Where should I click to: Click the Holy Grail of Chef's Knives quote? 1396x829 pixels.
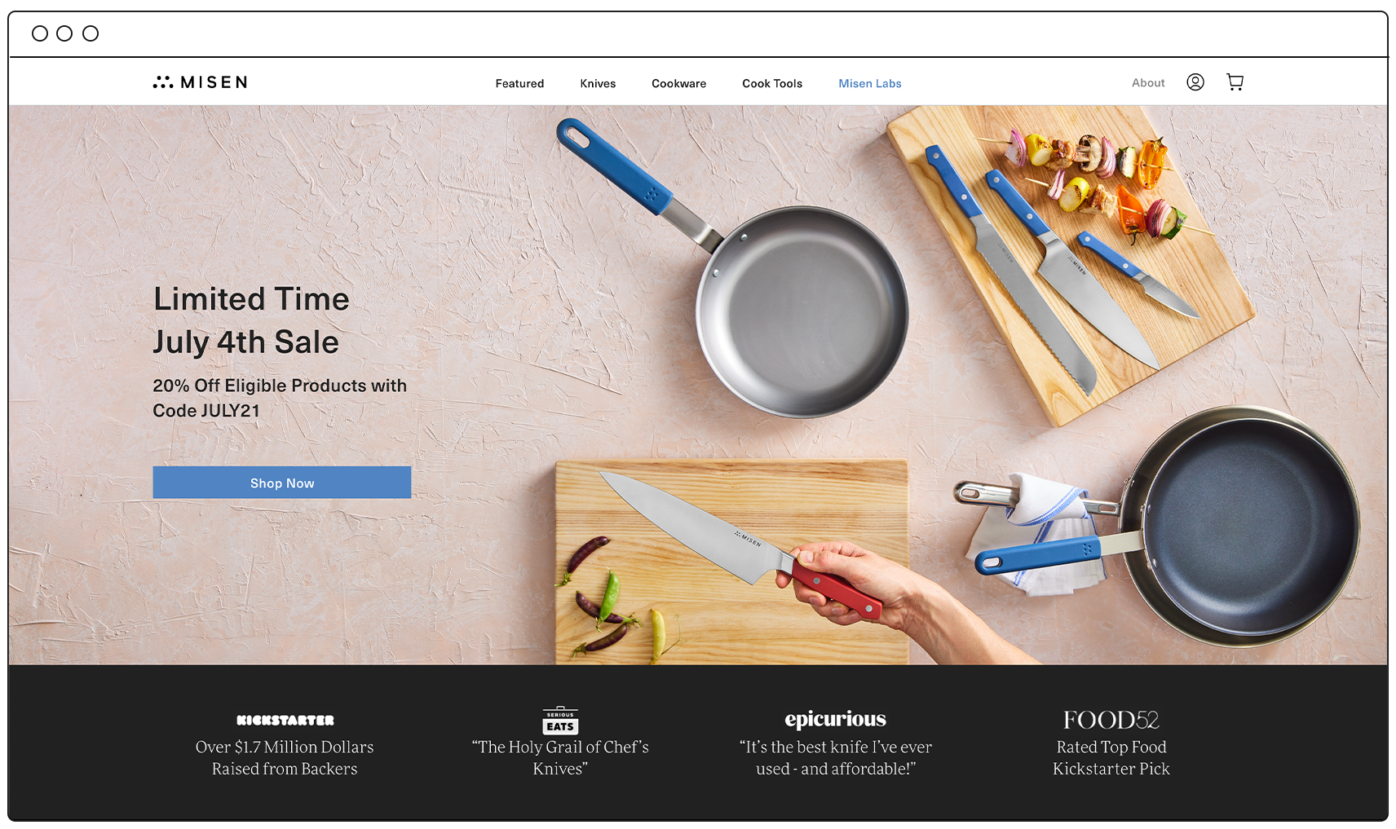560,758
